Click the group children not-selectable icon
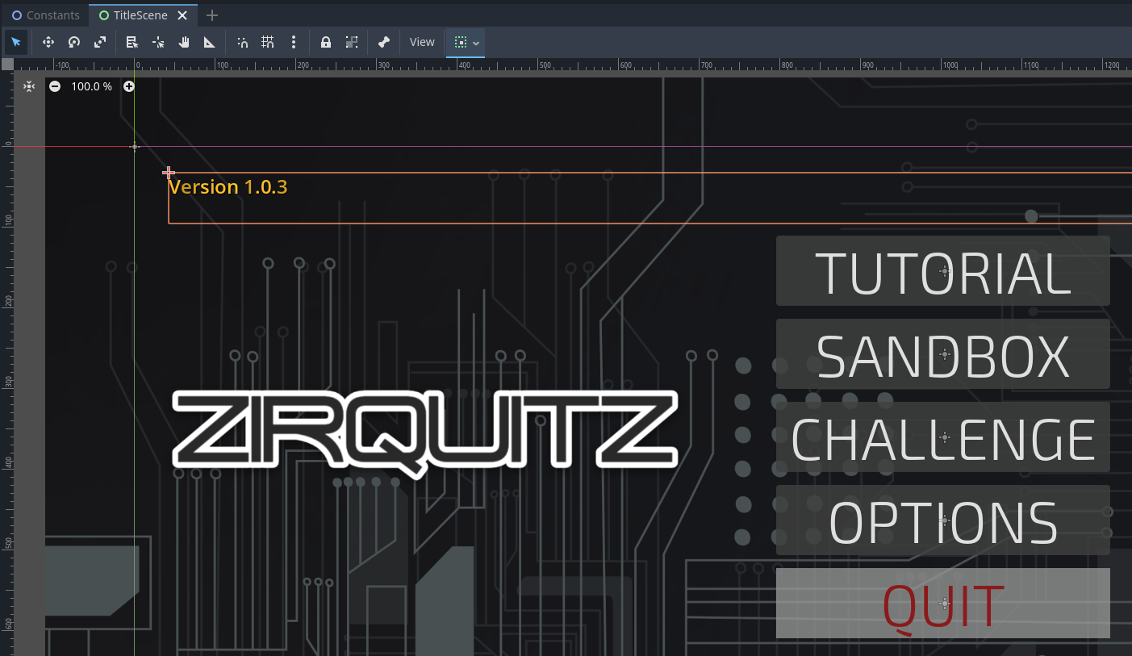This screenshot has width=1132, height=656. click(x=352, y=42)
